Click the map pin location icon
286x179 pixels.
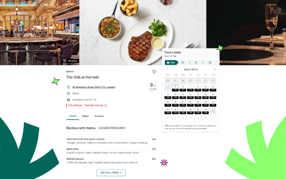pos(68,87)
